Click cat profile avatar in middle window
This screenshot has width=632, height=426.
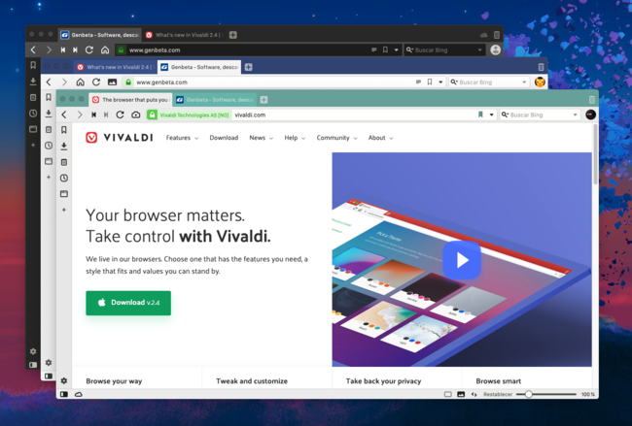click(540, 82)
